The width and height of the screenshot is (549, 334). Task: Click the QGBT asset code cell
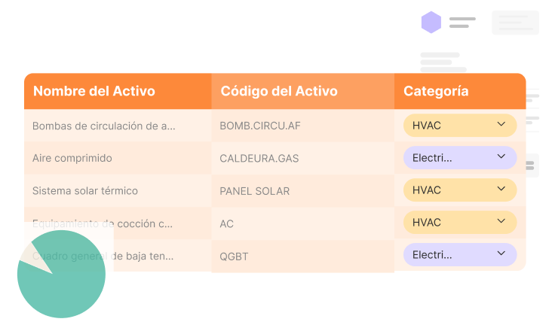(234, 257)
